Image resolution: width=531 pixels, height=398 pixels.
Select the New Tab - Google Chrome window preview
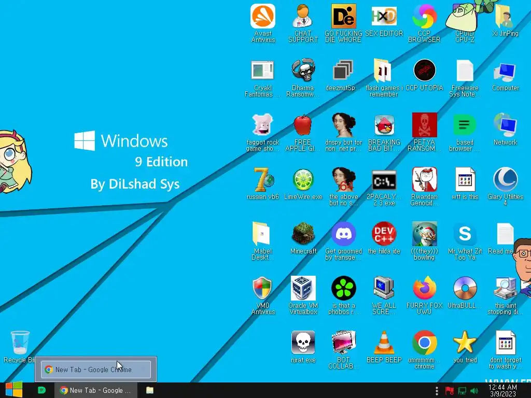tap(96, 369)
